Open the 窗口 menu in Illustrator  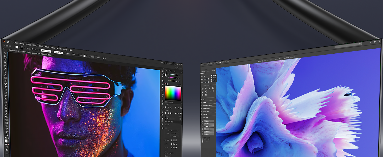(x=59, y=49)
